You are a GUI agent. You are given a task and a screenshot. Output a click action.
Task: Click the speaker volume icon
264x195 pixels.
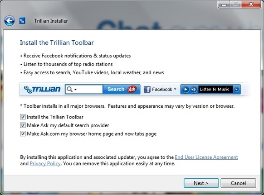point(194,89)
